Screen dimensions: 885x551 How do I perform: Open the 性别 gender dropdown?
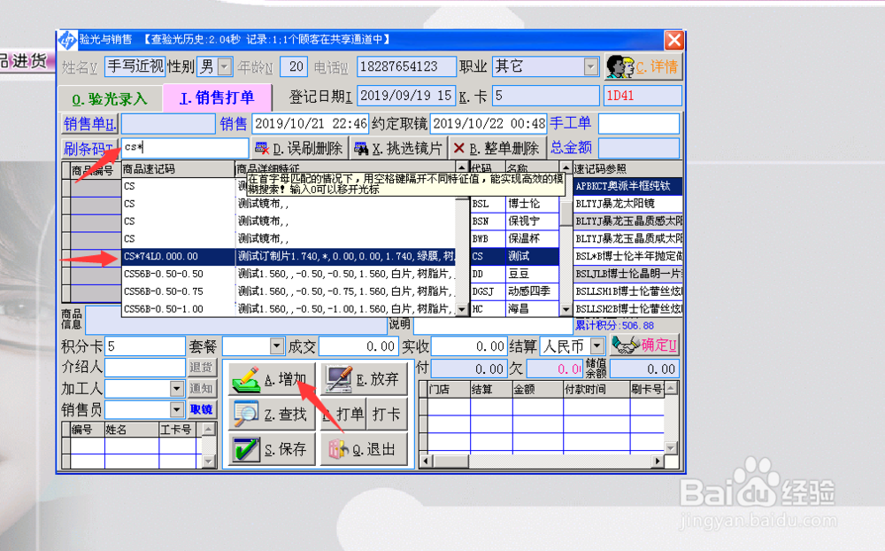pyautogui.click(x=225, y=66)
